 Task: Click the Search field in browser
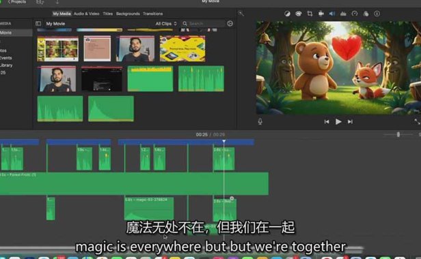[x=204, y=24]
